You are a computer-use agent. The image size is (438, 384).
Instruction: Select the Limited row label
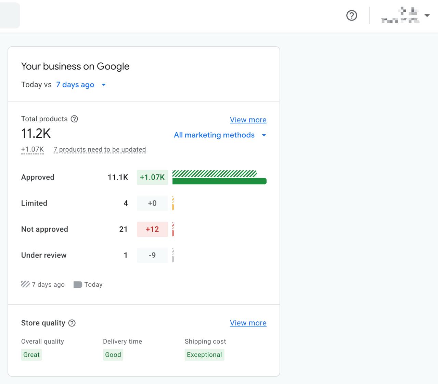(x=34, y=203)
